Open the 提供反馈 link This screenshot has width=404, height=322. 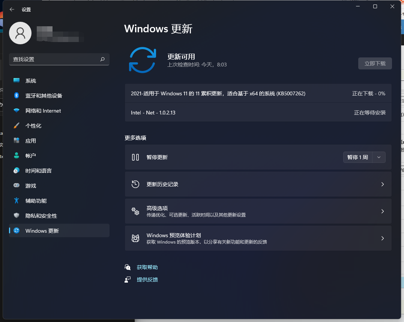(x=147, y=280)
